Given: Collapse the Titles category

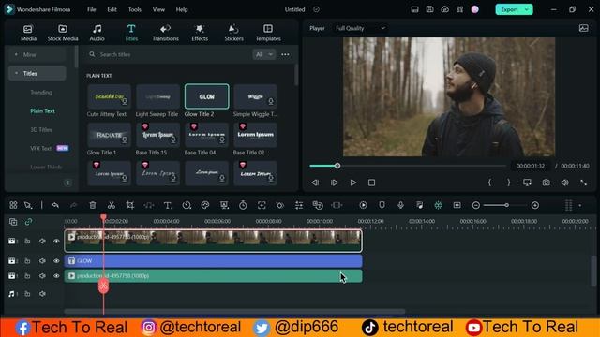Looking at the screenshot, I should coord(16,73).
